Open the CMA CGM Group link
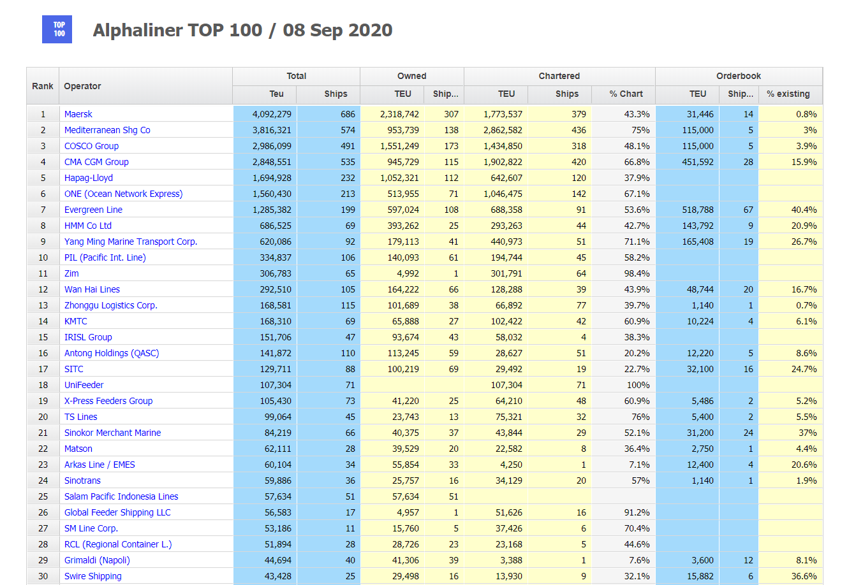Viewport: 856px width, 585px height. 96,162
